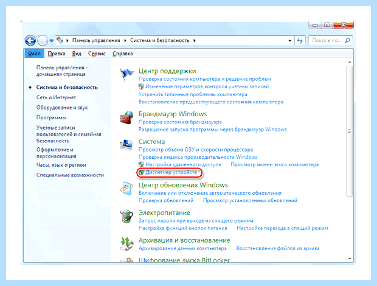Open the Вид menu
Viewport: 377px width, 286px height.
click(77, 54)
